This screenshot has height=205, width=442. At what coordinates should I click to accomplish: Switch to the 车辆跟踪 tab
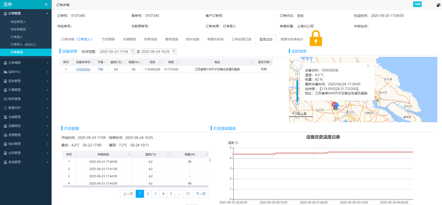(x=129, y=39)
